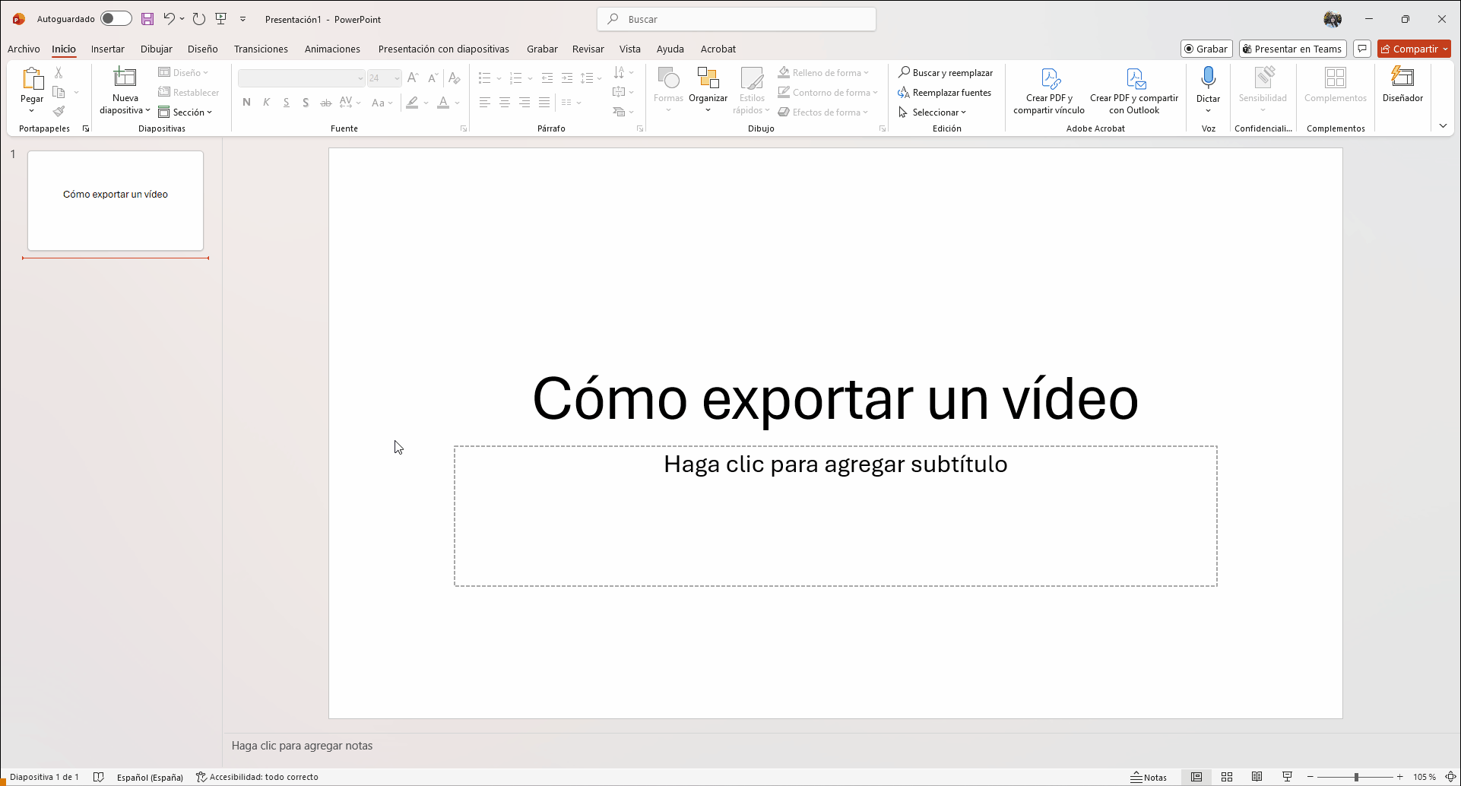
Task: Toggle underline (S) formatting
Action: [286, 102]
